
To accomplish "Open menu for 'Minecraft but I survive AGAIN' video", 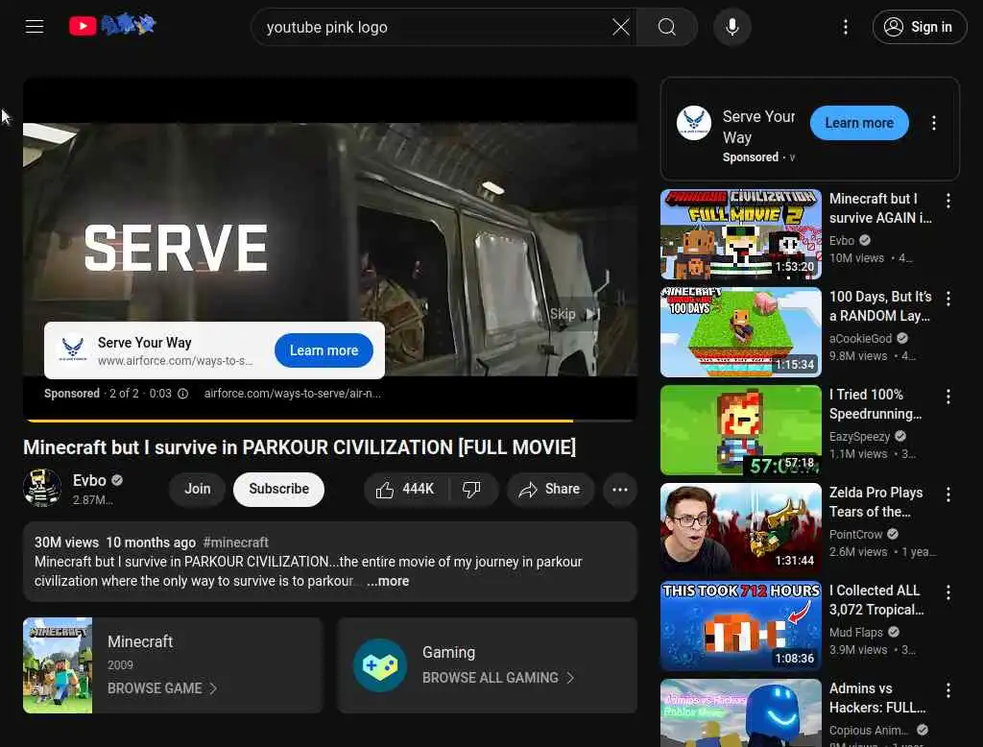I will [x=947, y=201].
